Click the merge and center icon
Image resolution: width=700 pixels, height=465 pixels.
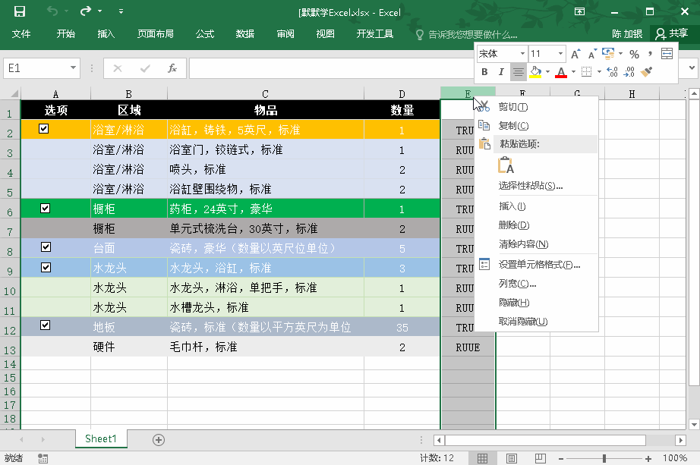click(667, 54)
